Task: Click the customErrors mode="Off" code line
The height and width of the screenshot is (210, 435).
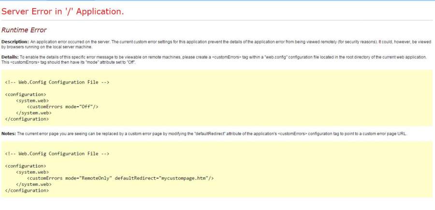Action: (x=63, y=107)
